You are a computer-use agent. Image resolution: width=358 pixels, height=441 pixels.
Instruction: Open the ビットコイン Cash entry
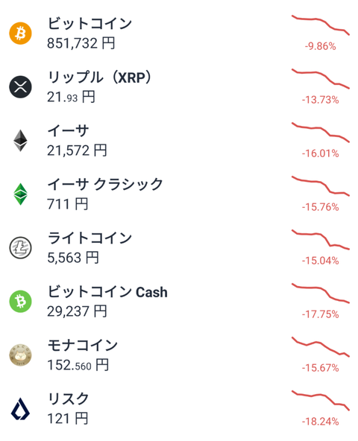point(107,292)
